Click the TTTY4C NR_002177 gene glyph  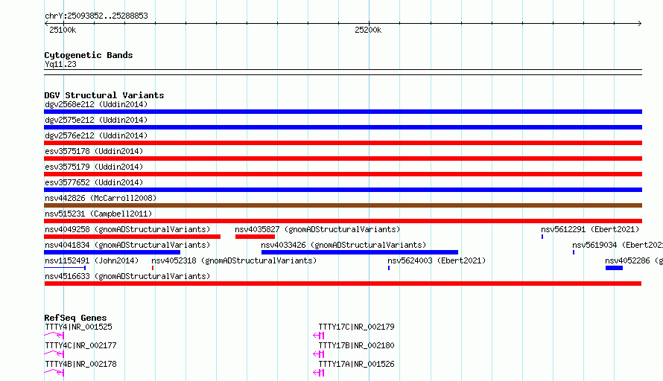click(x=54, y=354)
